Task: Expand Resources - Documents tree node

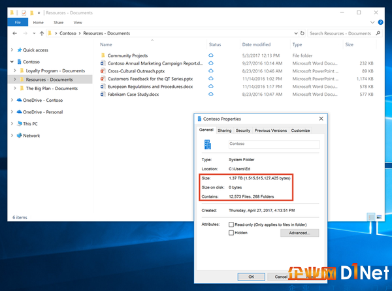Action: click(x=15, y=80)
